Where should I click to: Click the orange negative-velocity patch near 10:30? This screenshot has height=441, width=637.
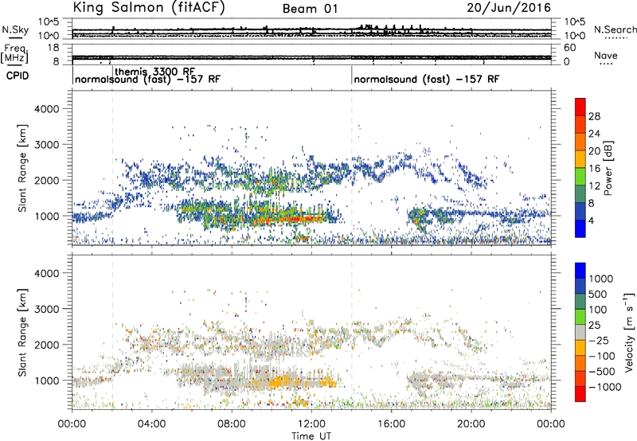pos(280,382)
